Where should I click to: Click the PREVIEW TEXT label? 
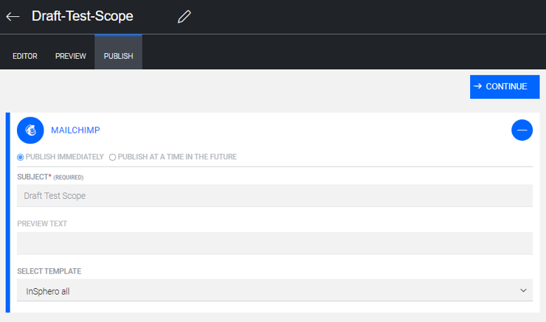tap(42, 223)
